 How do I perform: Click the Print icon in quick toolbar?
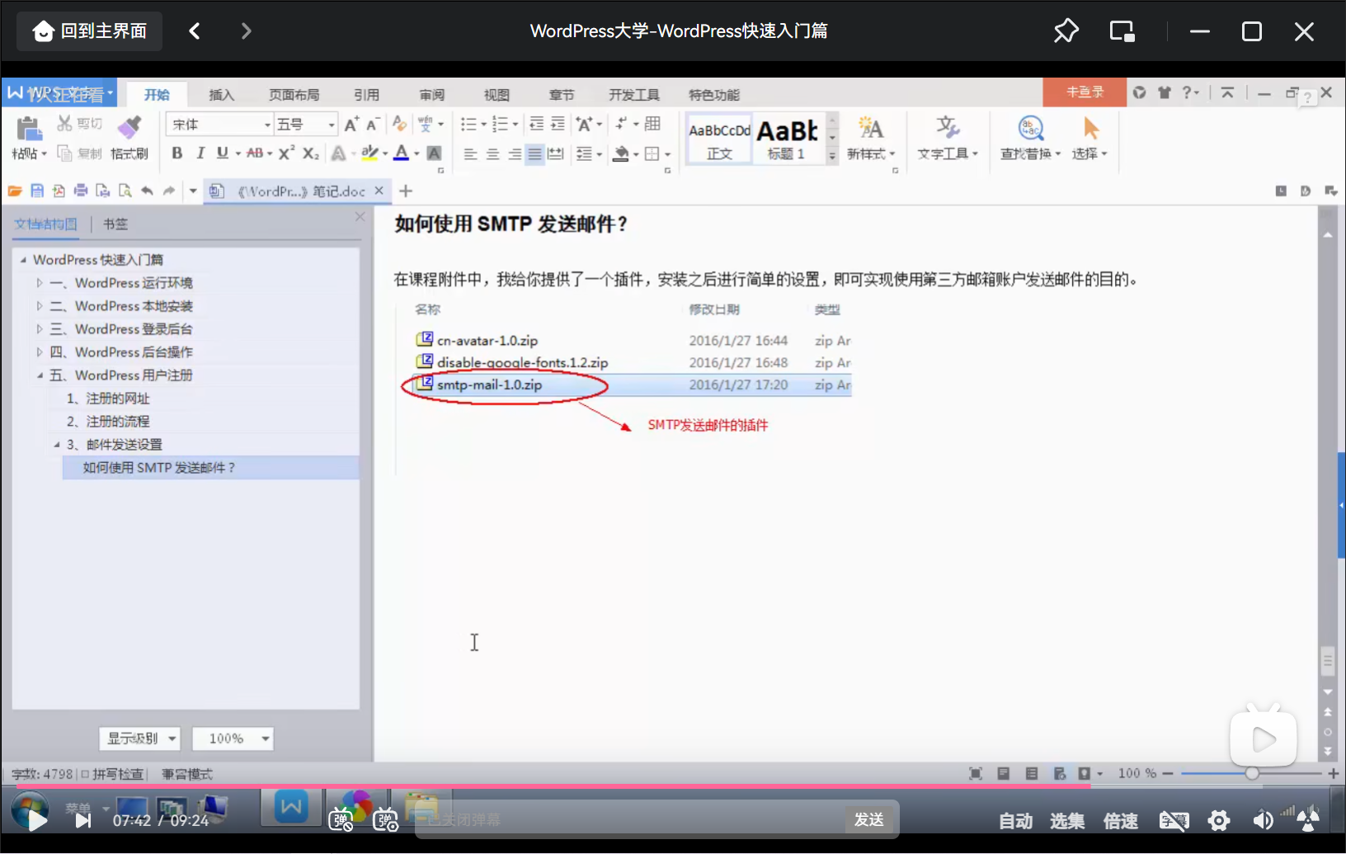(x=81, y=191)
